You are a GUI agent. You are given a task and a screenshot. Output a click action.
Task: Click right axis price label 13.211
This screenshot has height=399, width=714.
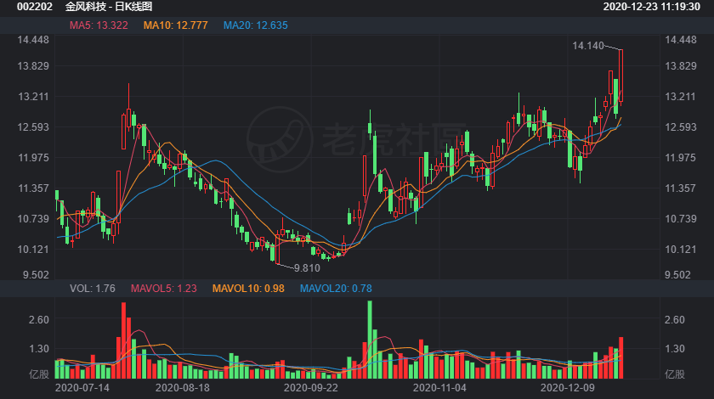(x=681, y=97)
